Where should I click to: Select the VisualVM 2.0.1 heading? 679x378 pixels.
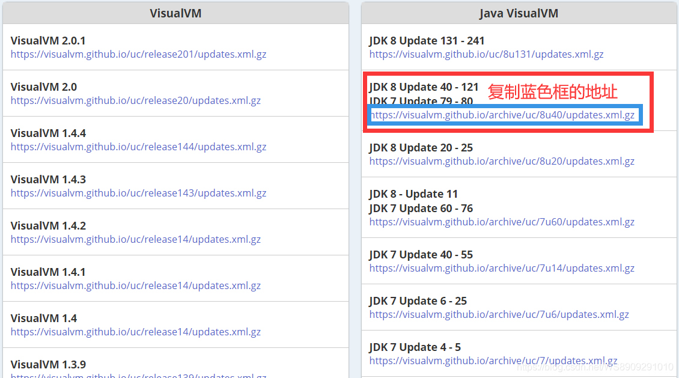coord(48,41)
